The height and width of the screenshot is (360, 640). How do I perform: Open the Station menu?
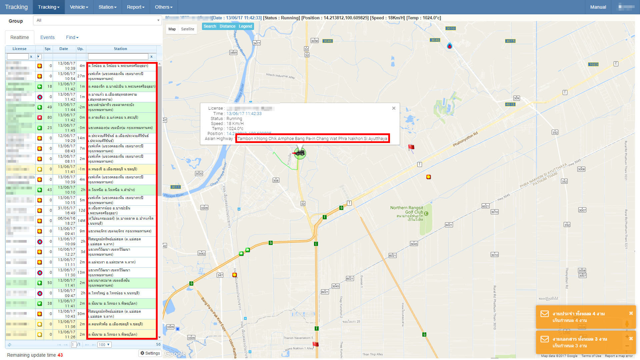(107, 7)
